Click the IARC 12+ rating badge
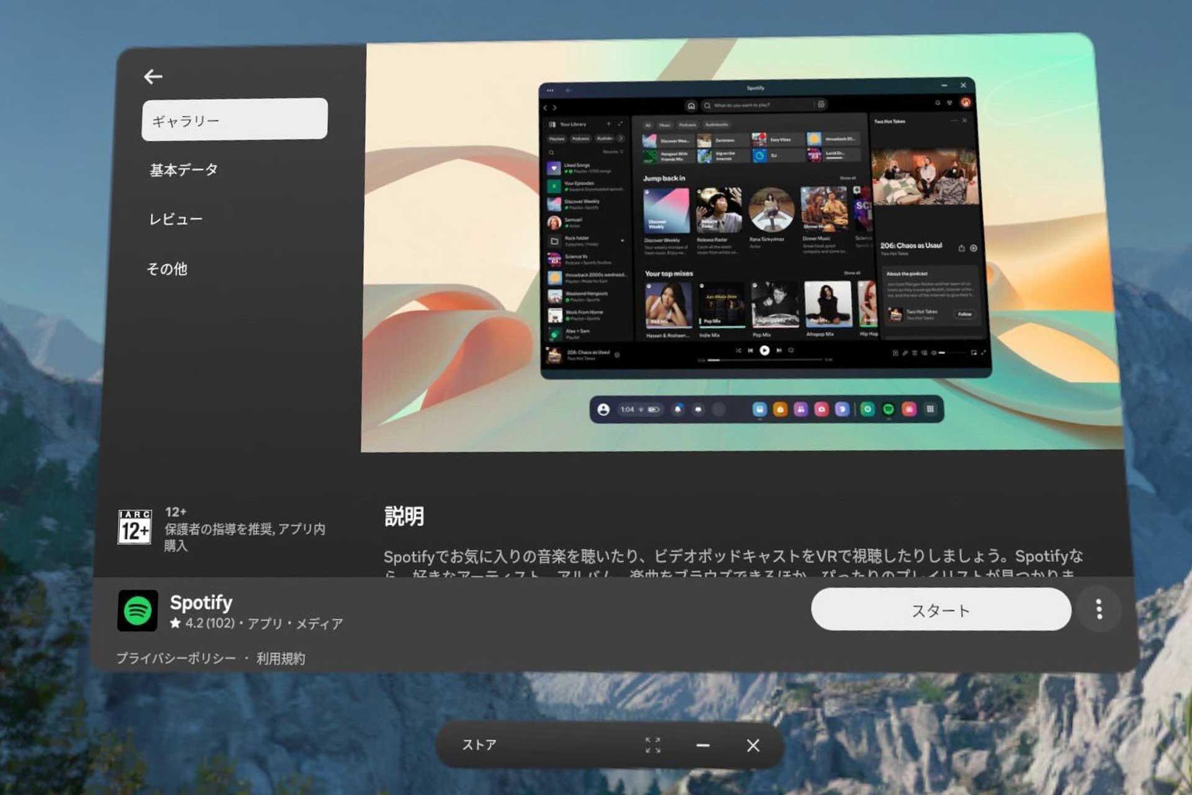Screen dimensions: 1192x795 point(135,527)
